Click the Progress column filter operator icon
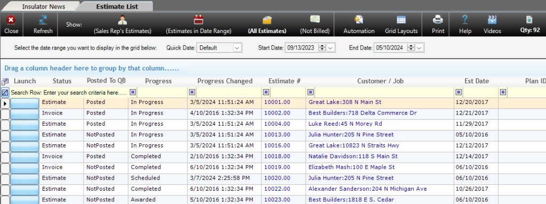 point(133,92)
